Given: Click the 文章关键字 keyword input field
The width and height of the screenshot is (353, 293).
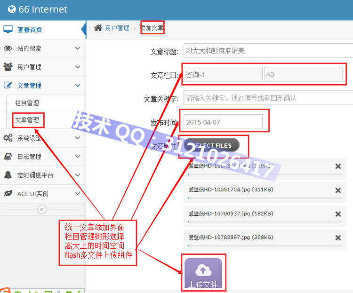Looking at the screenshot, I should [x=268, y=98].
